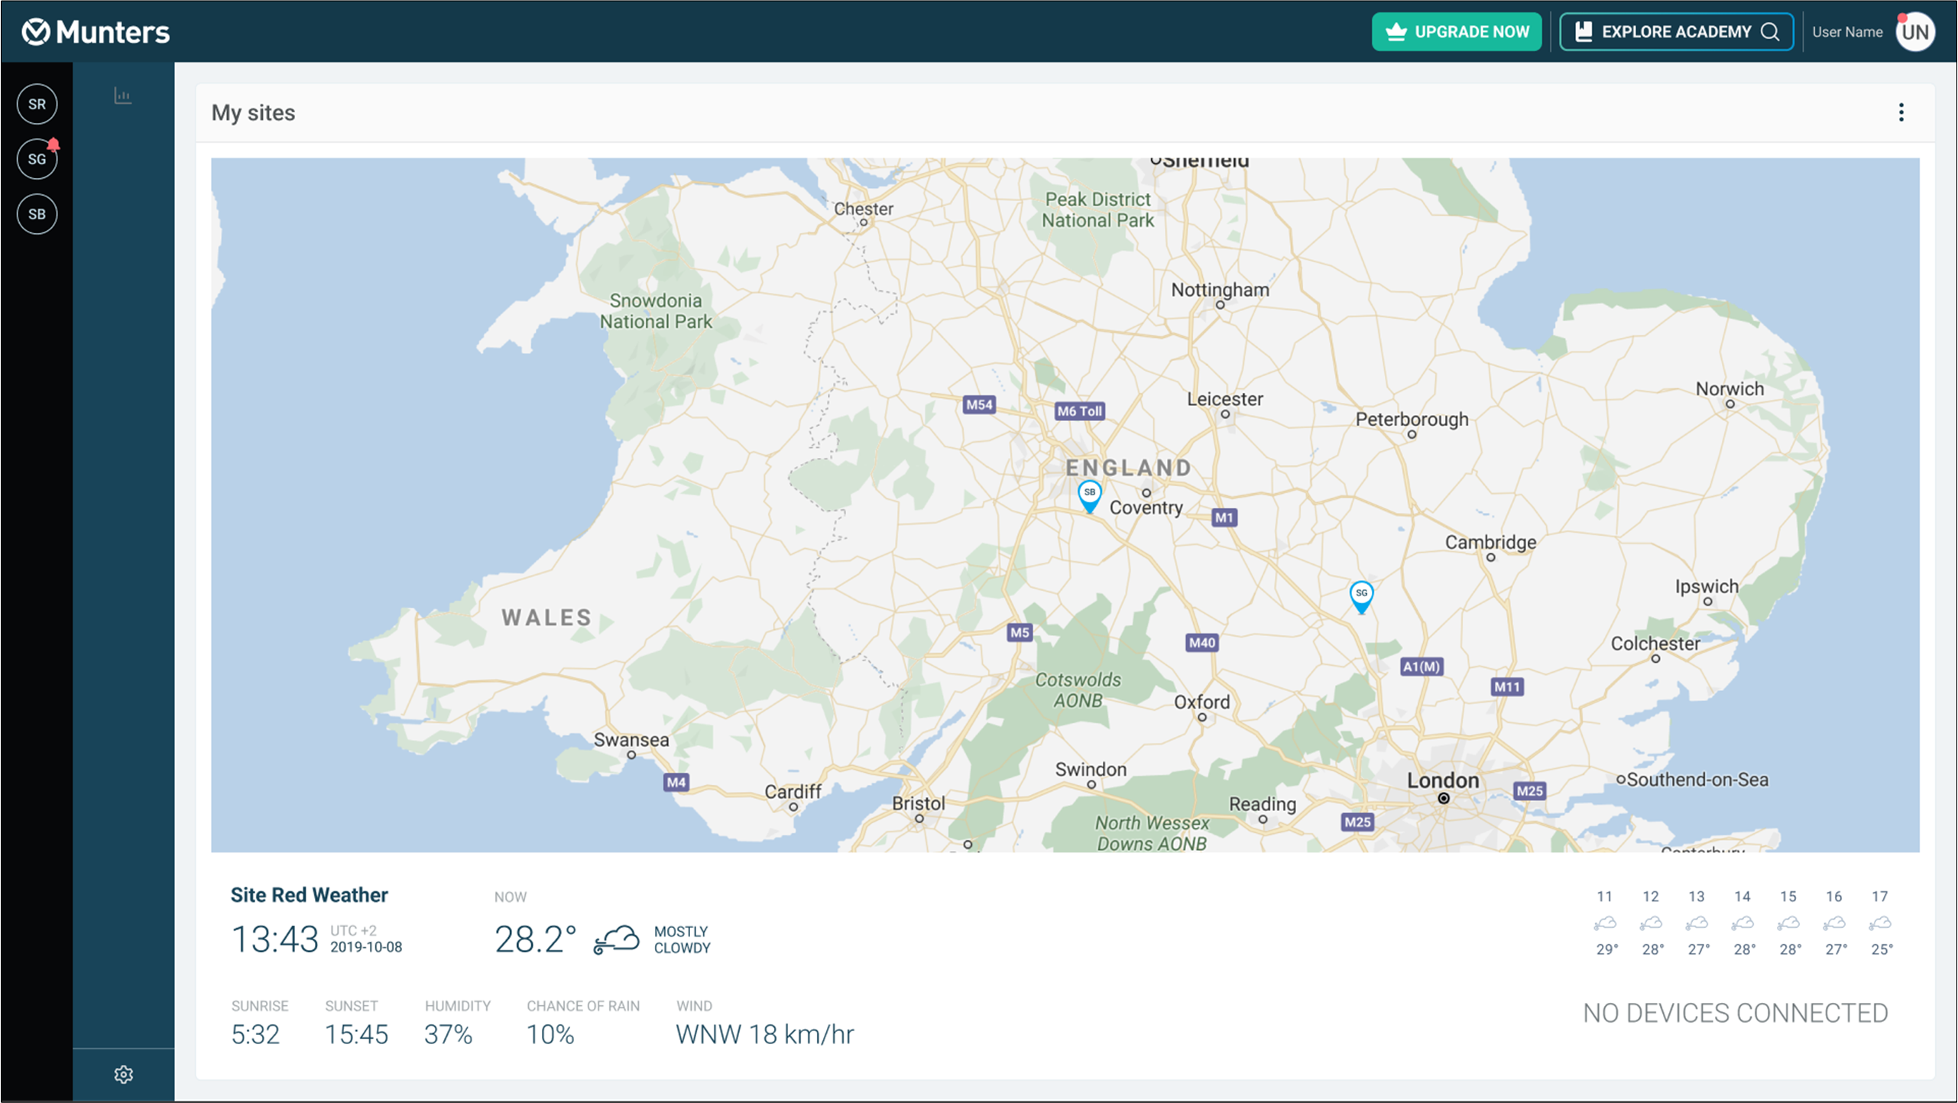Select the SR site circle in sidebar
This screenshot has height=1103, width=1958.
(x=37, y=104)
